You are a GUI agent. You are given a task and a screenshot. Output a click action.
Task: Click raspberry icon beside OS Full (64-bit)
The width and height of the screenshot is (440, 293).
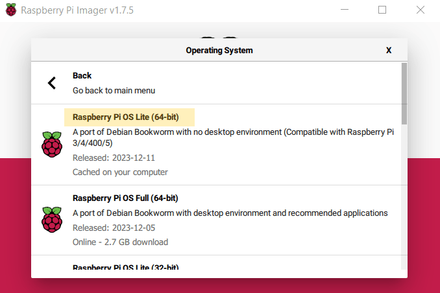51,220
